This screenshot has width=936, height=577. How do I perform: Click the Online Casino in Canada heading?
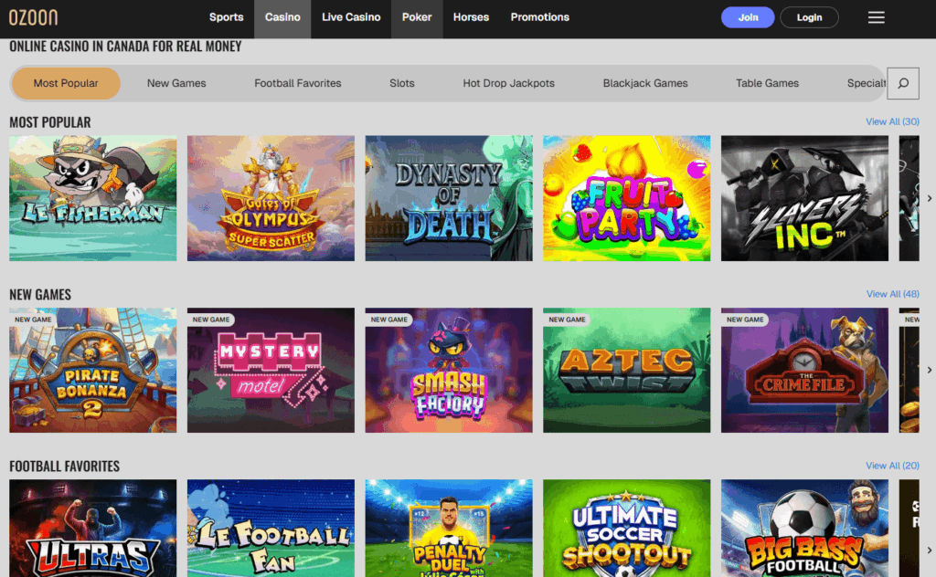(x=125, y=47)
